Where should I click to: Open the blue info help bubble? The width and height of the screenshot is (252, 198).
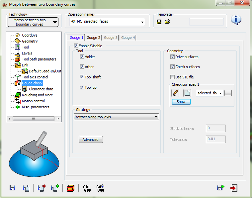[x=236, y=20]
